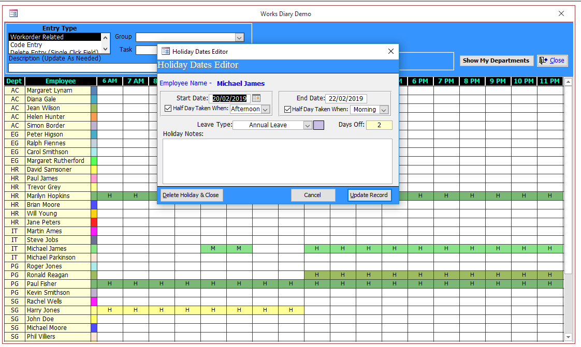Close the Holiday Dates Editor dialog
The height and width of the screenshot is (347, 581).
[x=391, y=51]
